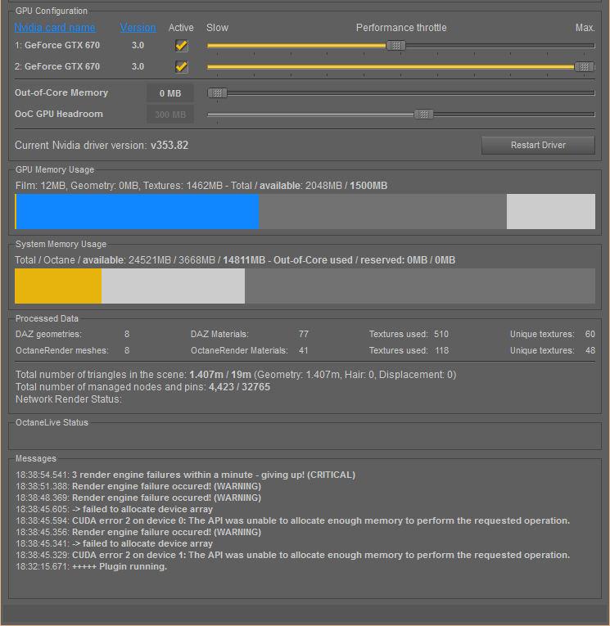Click the 'Network Render Status:' line
This screenshot has height=626, width=610.
(x=68, y=399)
